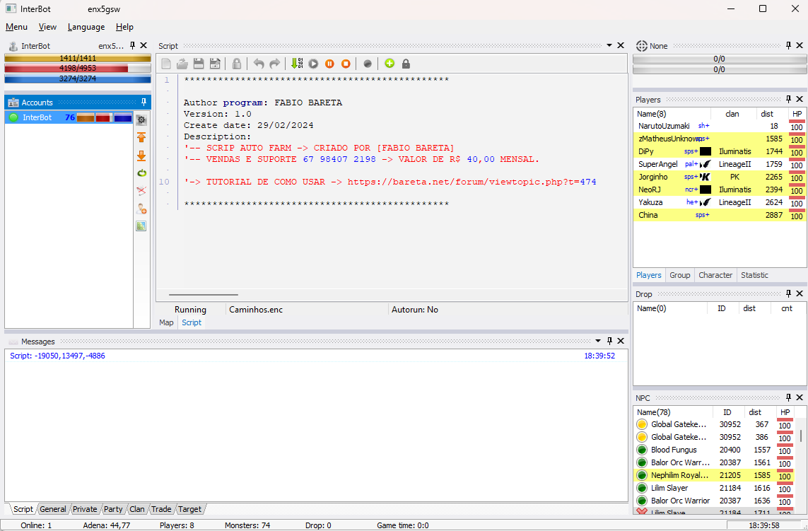808x531 pixels.
Task: Switch to the Map tab
Action: coord(166,322)
